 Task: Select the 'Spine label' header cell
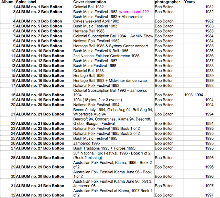click(44, 2)
